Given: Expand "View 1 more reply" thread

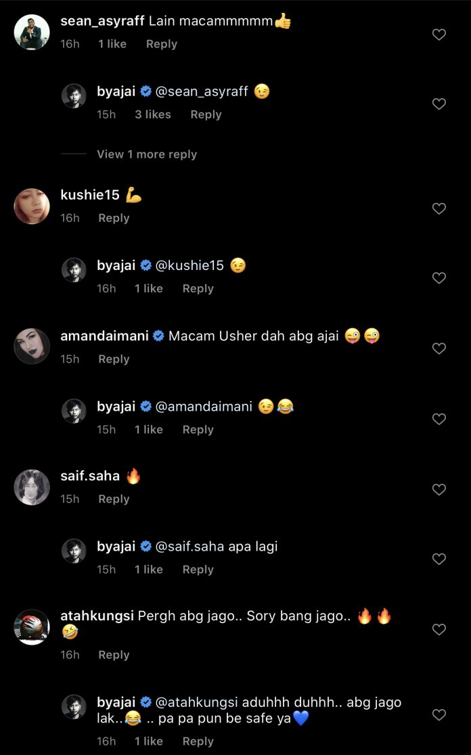Looking at the screenshot, I should pyautogui.click(x=147, y=154).
